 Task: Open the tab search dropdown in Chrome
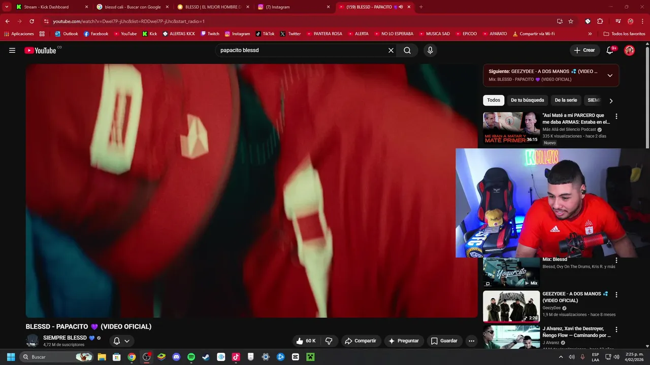[x=7, y=7]
